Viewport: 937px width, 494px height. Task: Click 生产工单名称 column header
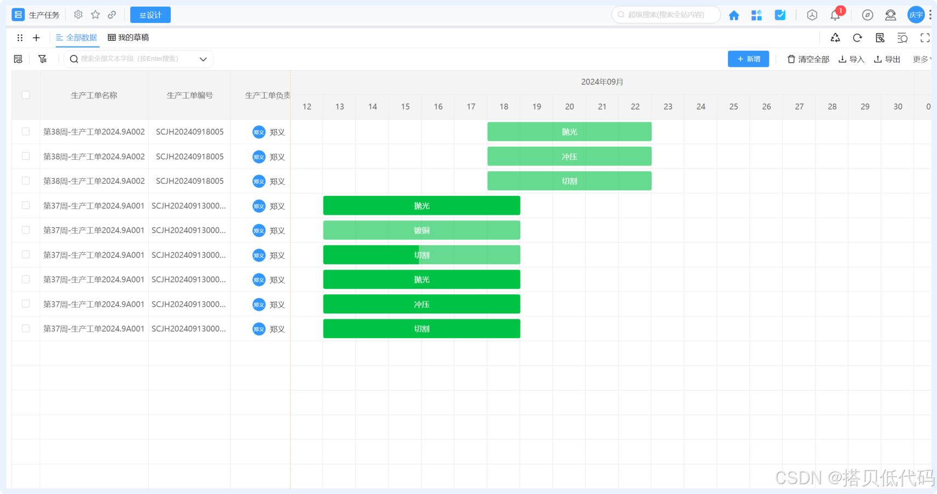tap(94, 95)
